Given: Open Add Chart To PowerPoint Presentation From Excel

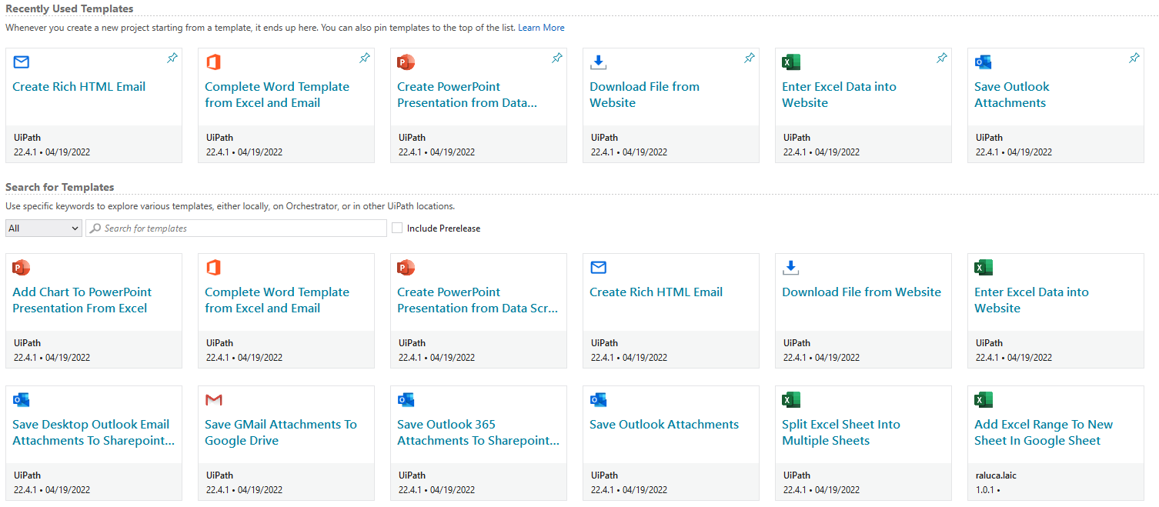Looking at the screenshot, I should pos(82,300).
